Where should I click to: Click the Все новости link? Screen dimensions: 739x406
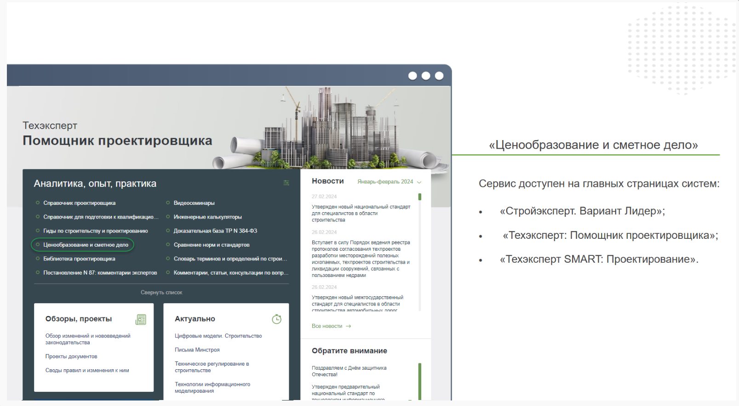(x=327, y=326)
